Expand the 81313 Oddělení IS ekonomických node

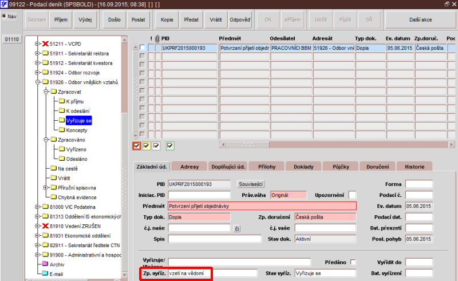(37, 216)
